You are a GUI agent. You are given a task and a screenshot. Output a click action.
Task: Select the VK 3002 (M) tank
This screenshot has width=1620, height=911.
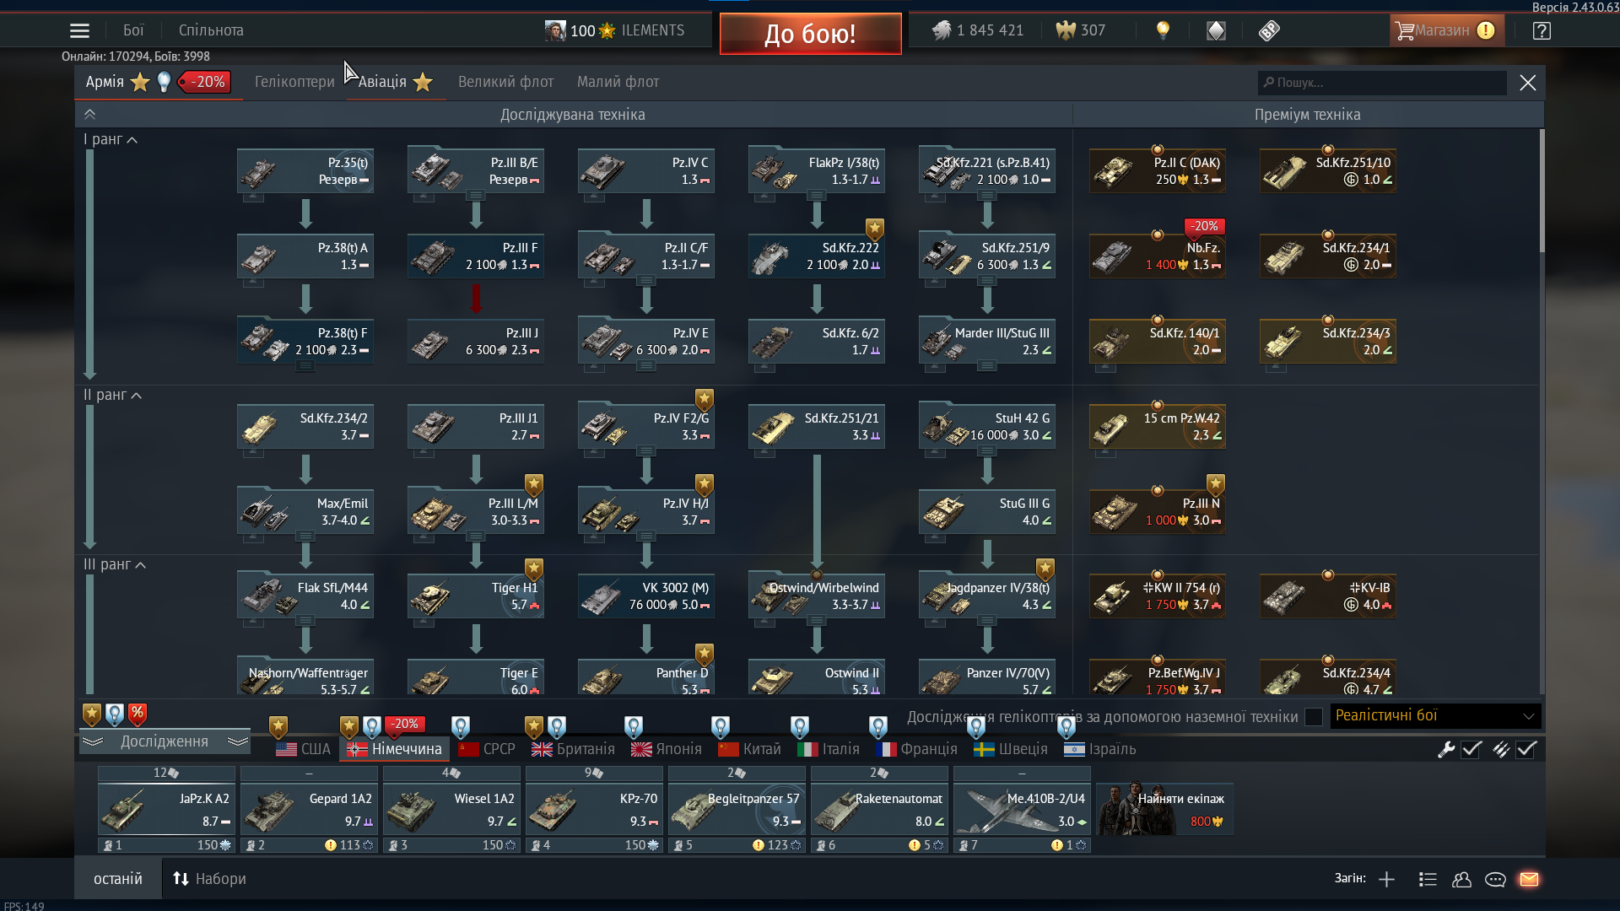(646, 596)
